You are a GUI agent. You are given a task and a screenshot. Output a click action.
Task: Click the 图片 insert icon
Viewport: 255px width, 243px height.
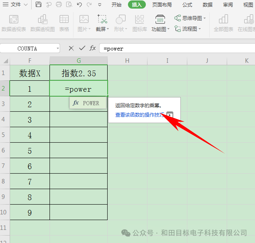tap(84, 19)
